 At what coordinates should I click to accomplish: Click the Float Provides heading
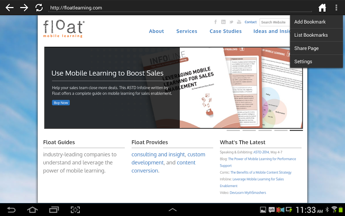click(x=150, y=143)
